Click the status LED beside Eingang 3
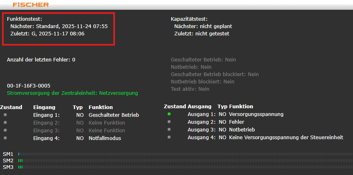Screen dimensions: 353x175 5,130
